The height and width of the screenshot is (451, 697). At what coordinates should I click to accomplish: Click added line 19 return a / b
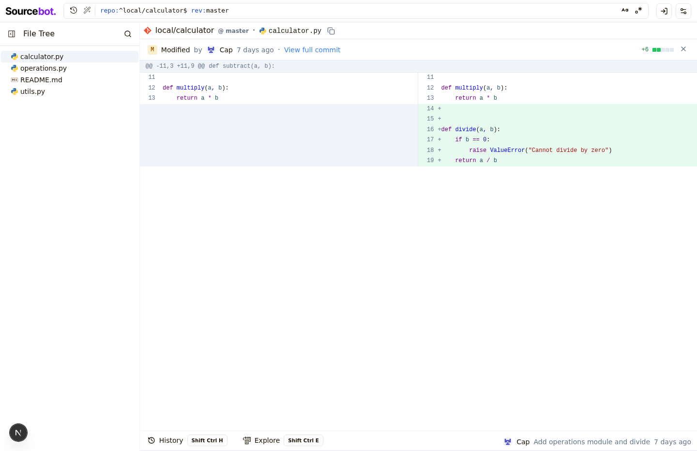tap(558, 161)
